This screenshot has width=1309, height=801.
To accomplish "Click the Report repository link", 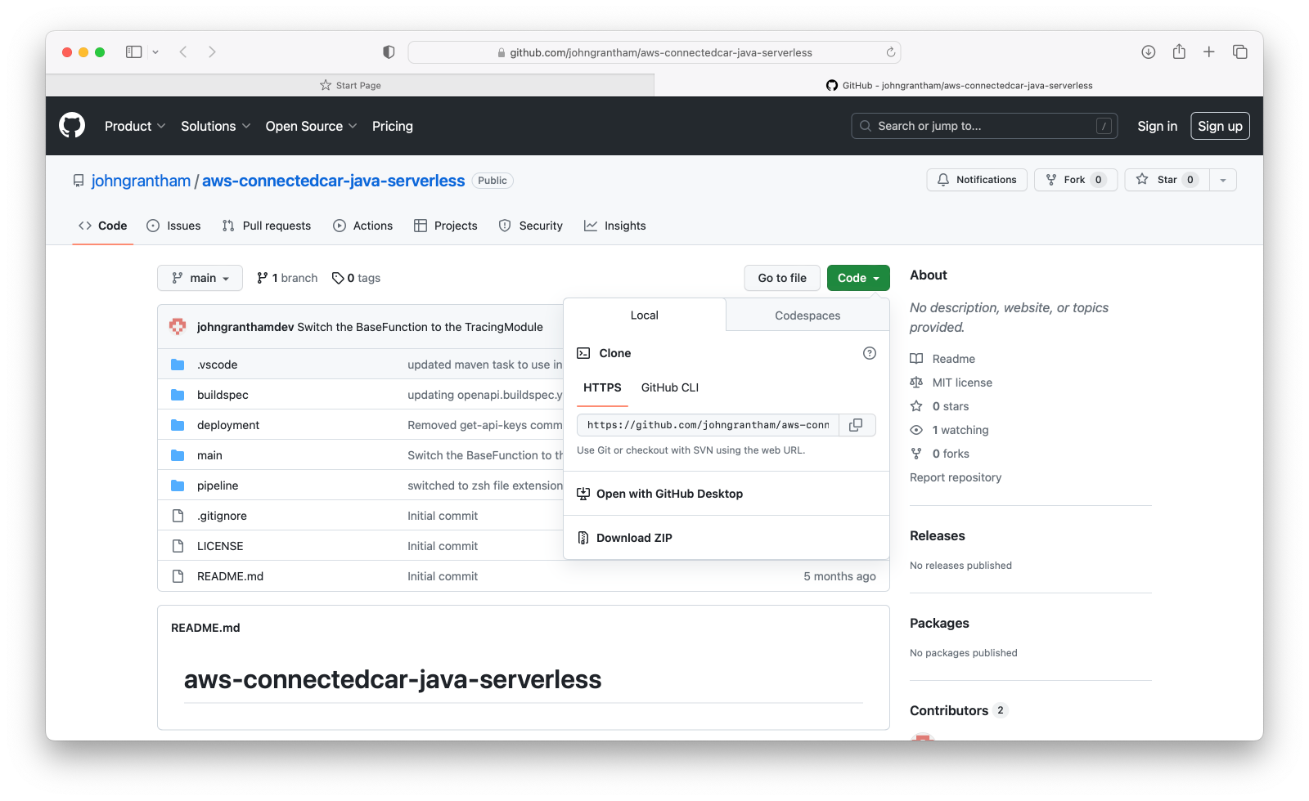I will tap(956, 477).
